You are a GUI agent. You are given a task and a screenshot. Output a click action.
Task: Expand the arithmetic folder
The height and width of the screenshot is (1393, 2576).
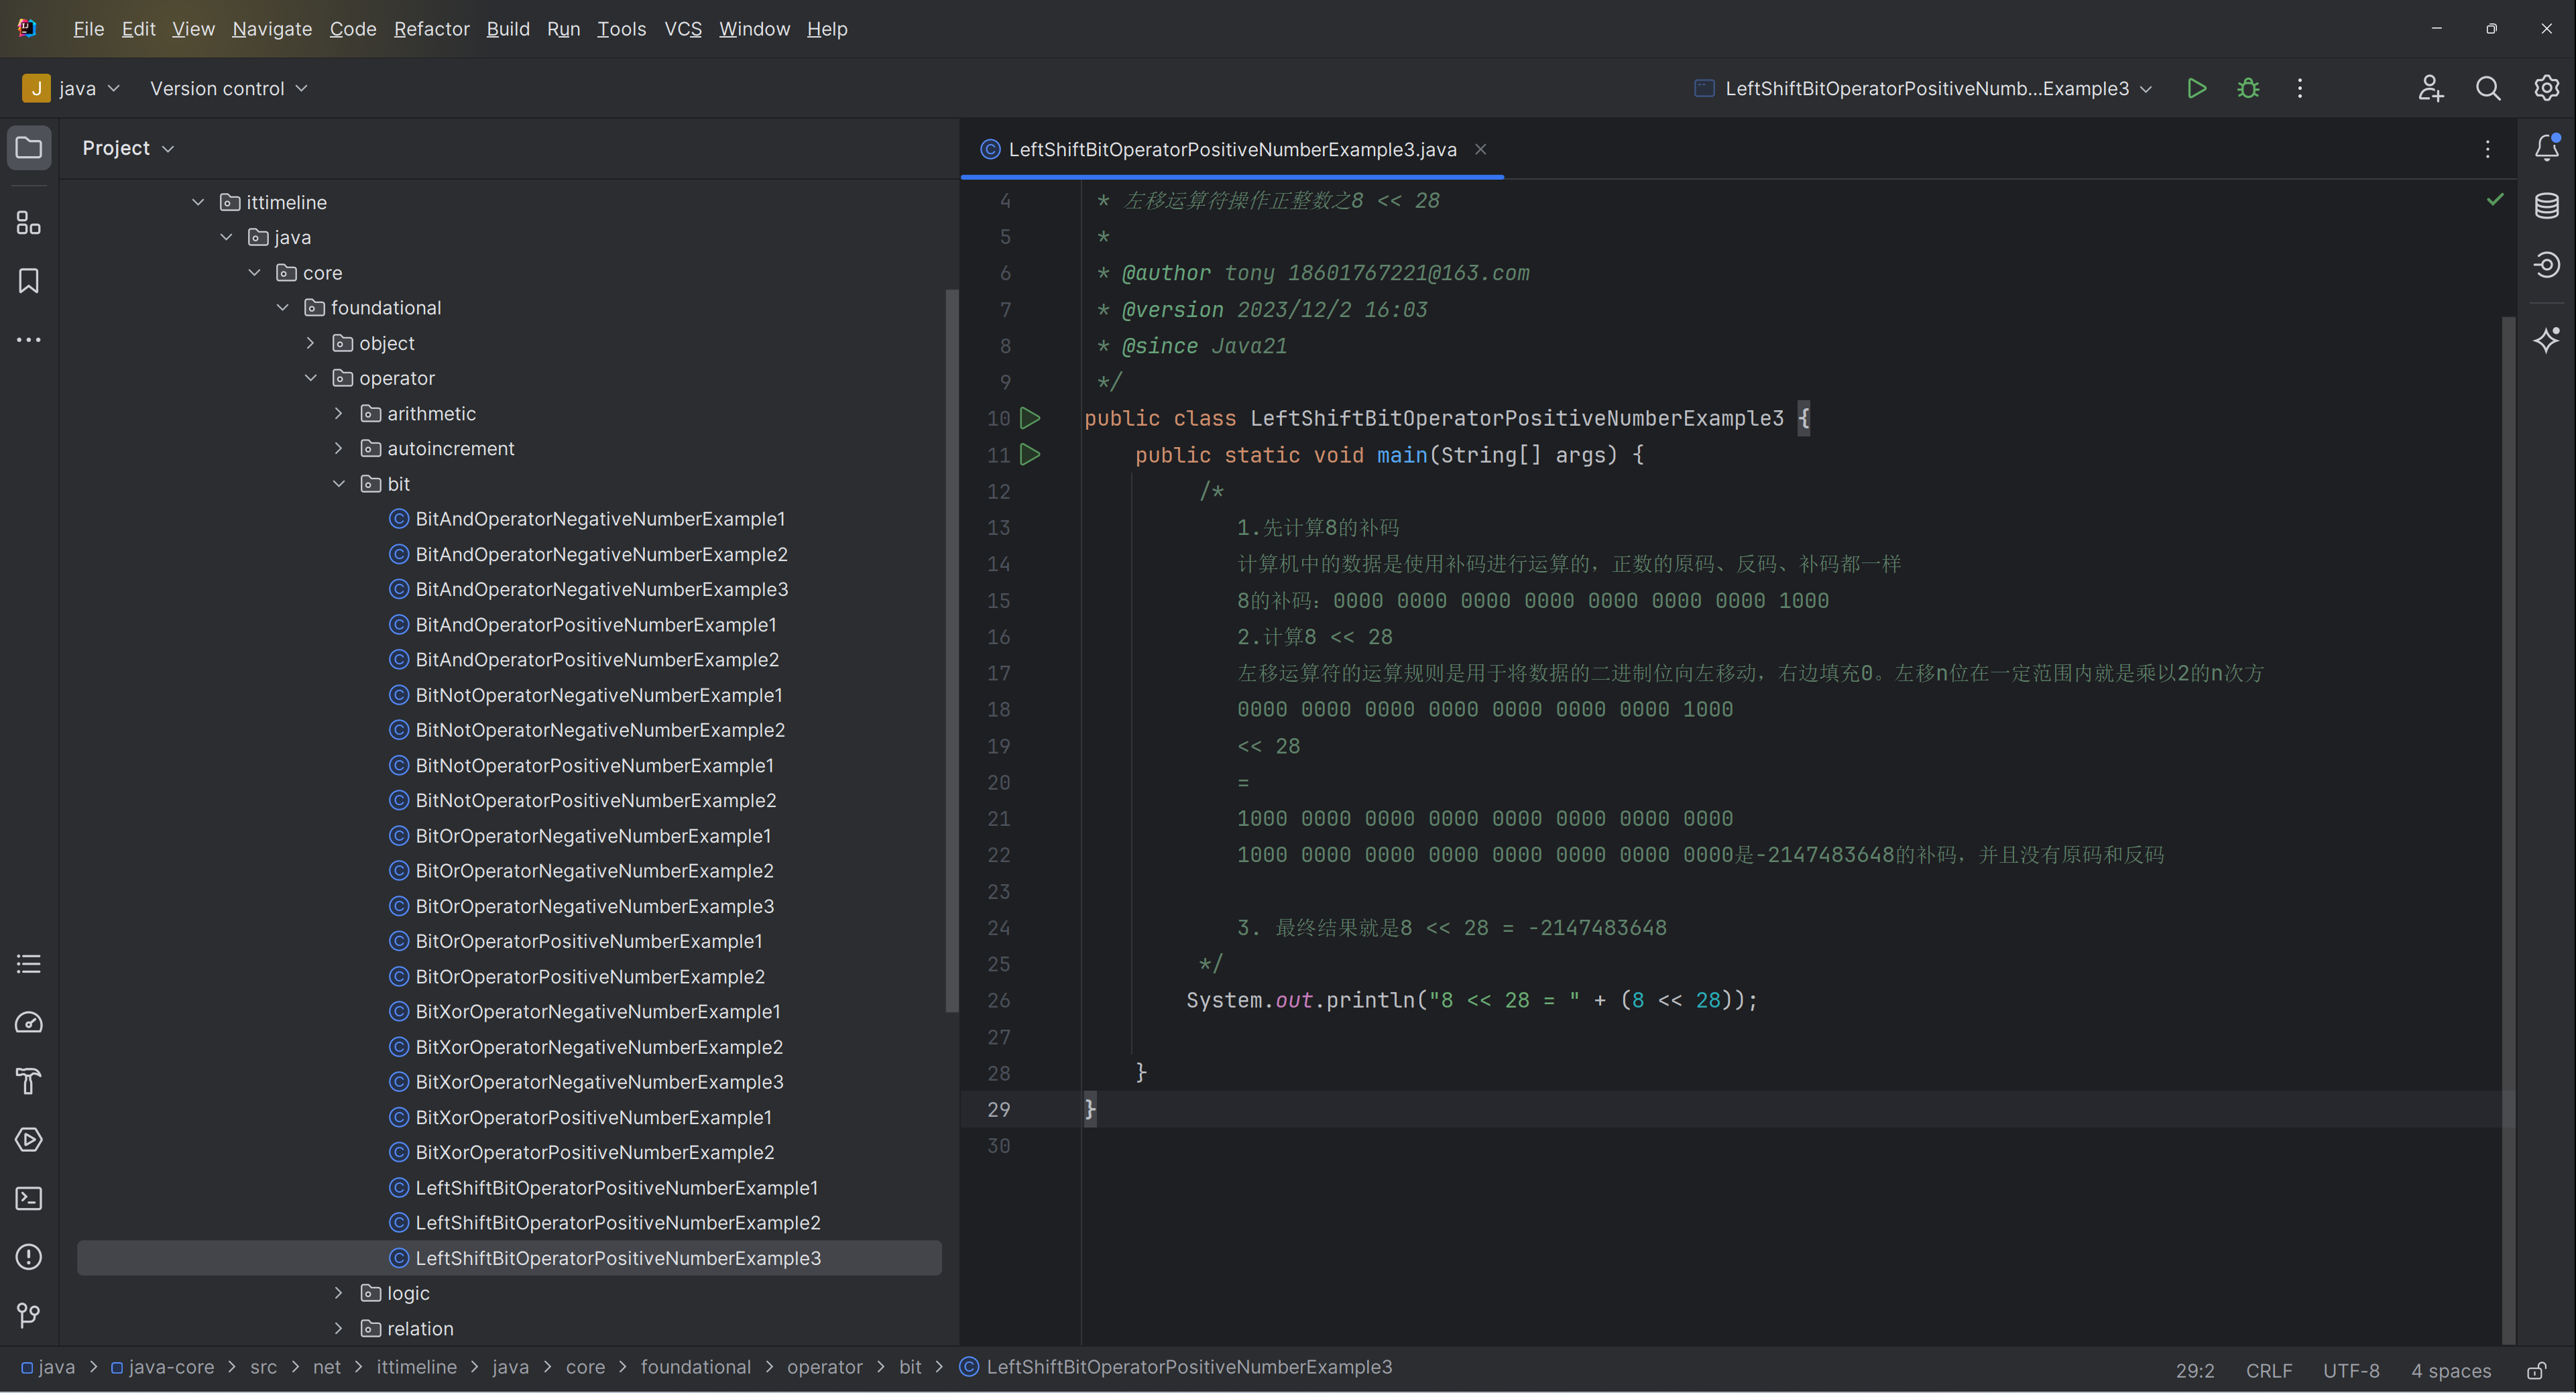coord(339,413)
